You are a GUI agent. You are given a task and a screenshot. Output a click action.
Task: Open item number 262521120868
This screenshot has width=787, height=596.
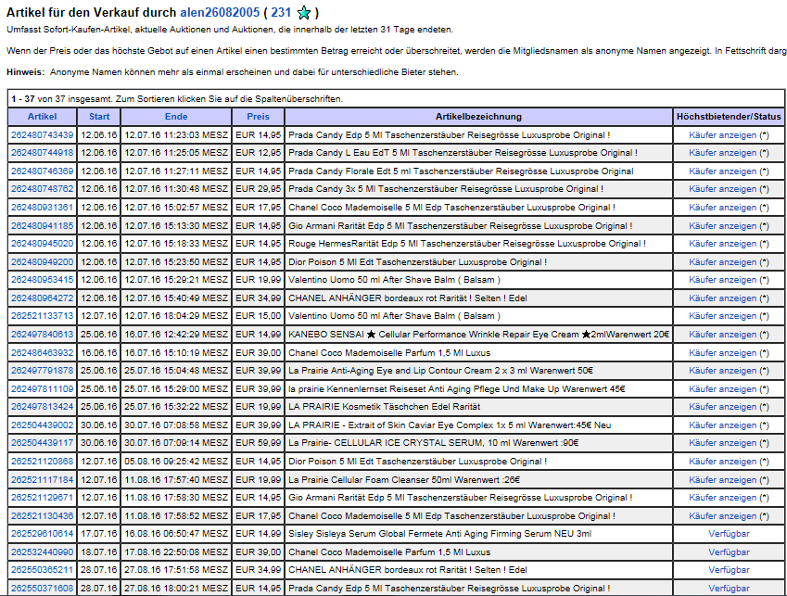pos(42,461)
